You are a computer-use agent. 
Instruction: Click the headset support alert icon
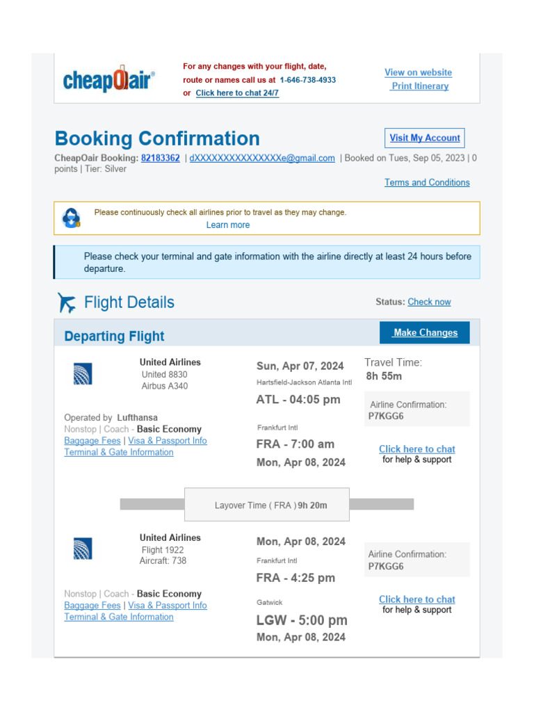(71, 218)
